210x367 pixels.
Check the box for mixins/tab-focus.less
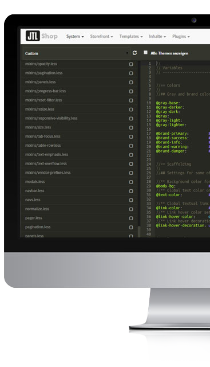(x=131, y=136)
